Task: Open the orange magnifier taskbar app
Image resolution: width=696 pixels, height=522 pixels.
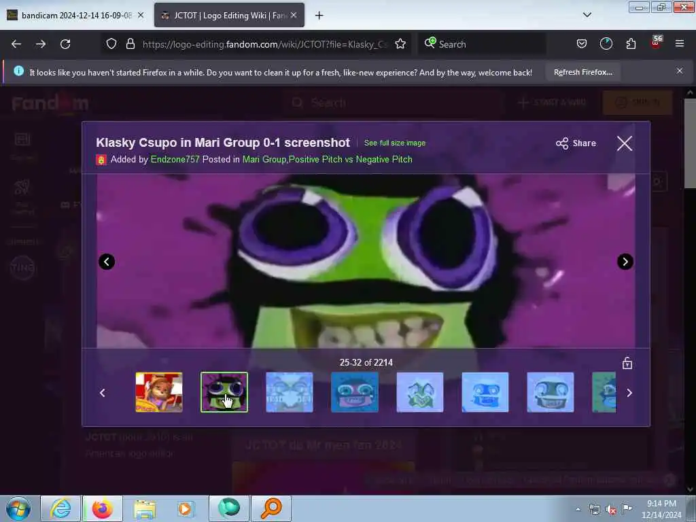Action: [x=271, y=508]
